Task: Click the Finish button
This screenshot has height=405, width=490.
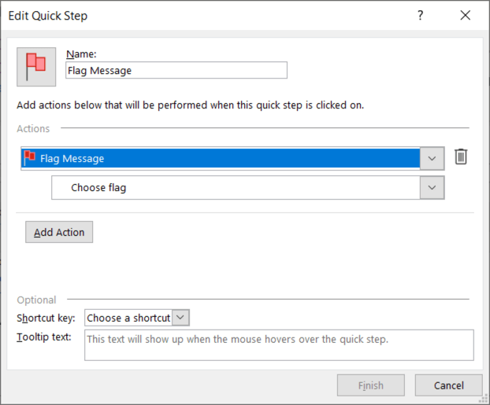Action: pos(370,385)
